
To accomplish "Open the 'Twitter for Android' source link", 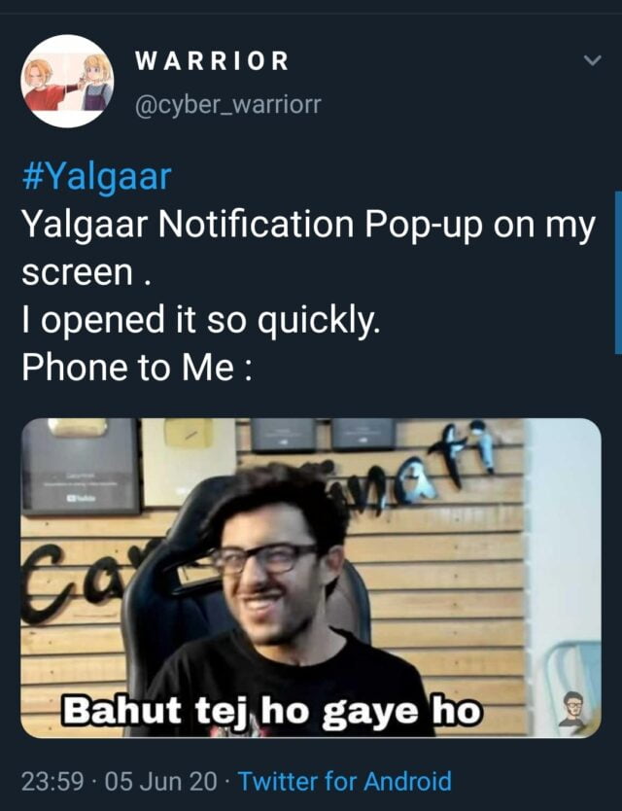I will pos(344,781).
